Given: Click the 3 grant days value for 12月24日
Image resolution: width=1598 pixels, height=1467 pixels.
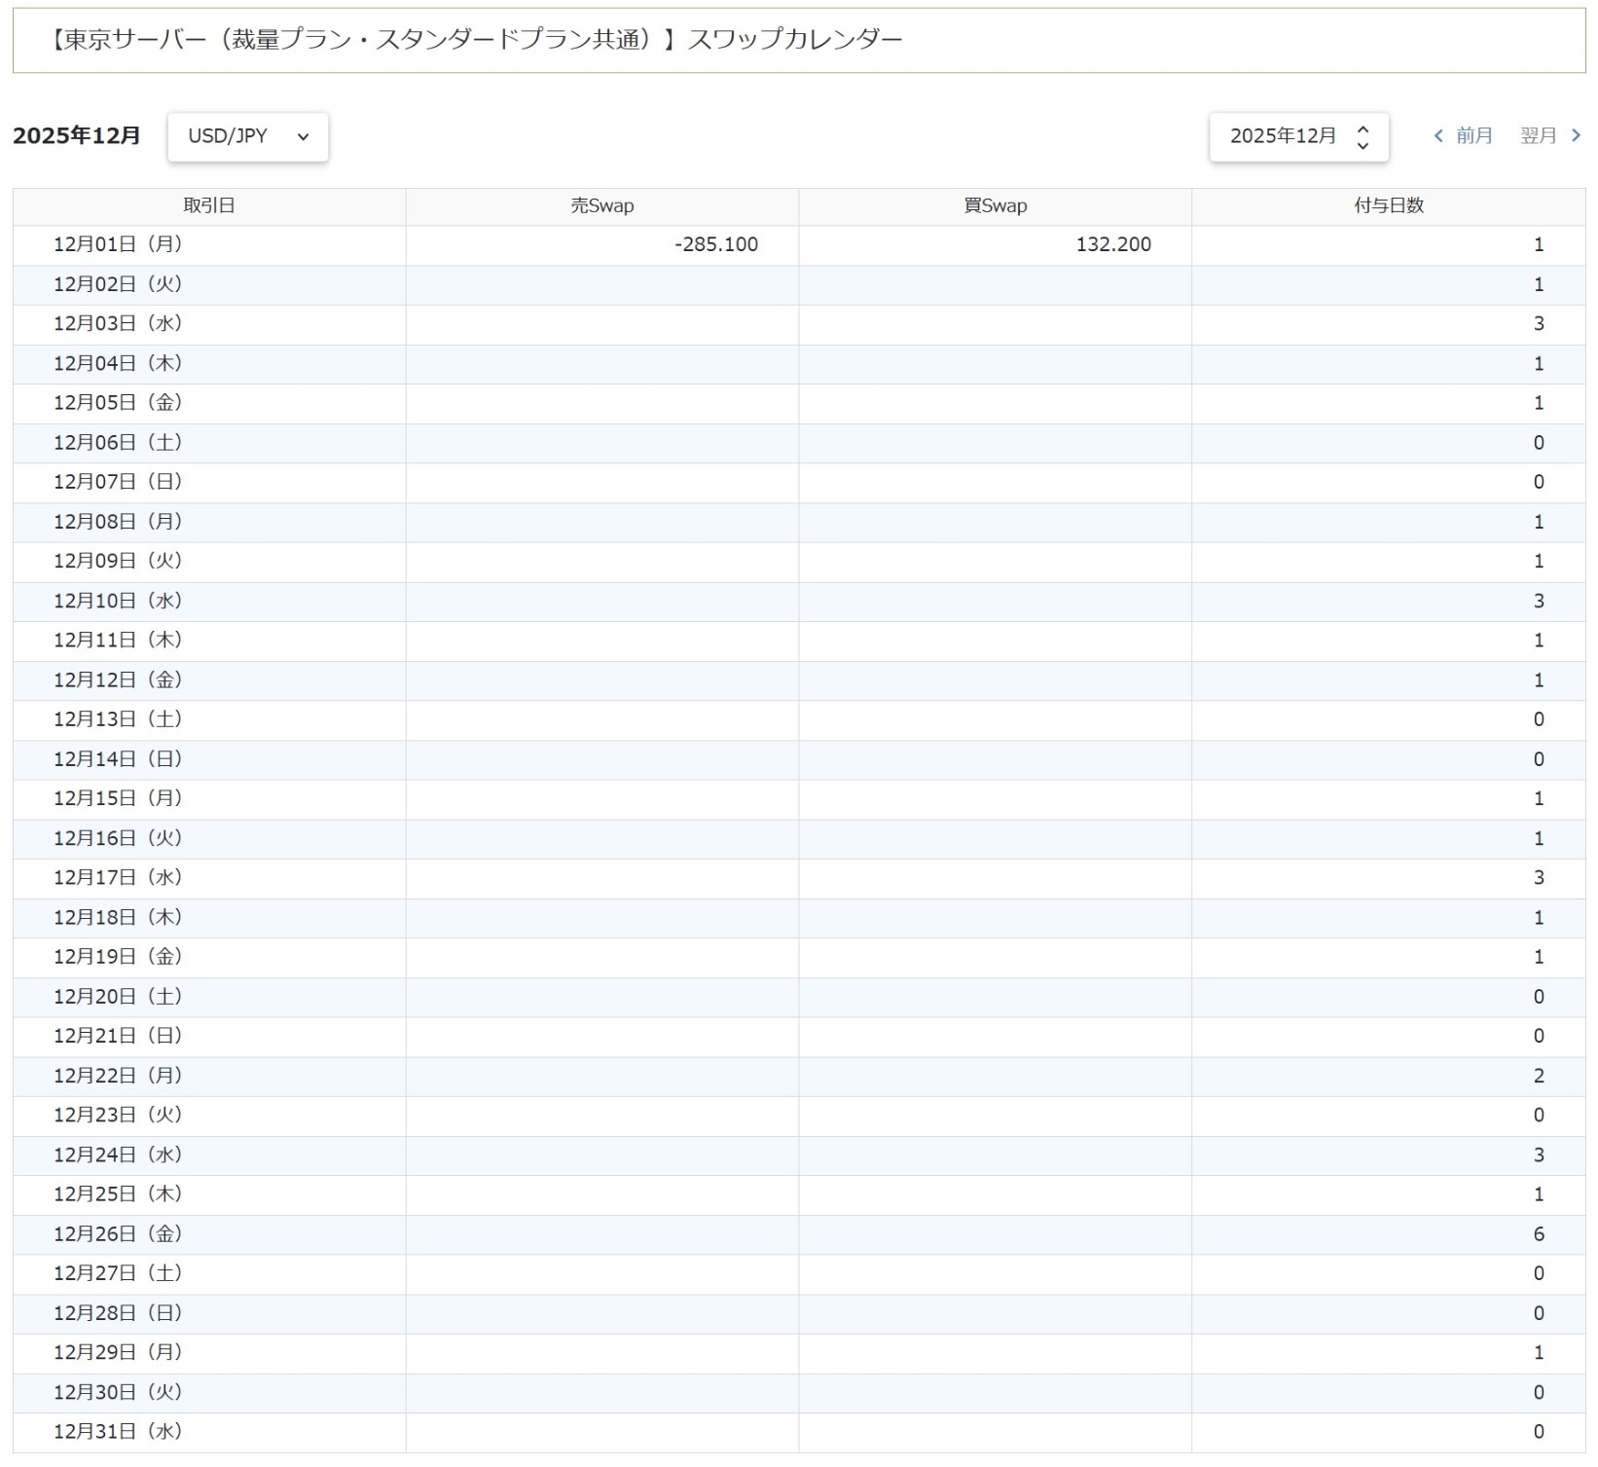Looking at the screenshot, I should [1539, 1155].
